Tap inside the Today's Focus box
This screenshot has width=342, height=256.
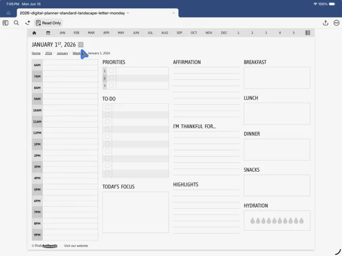click(x=135, y=212)
